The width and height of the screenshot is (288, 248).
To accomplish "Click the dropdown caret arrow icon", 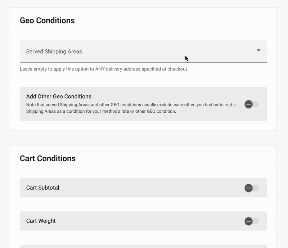I will point(258,50).
